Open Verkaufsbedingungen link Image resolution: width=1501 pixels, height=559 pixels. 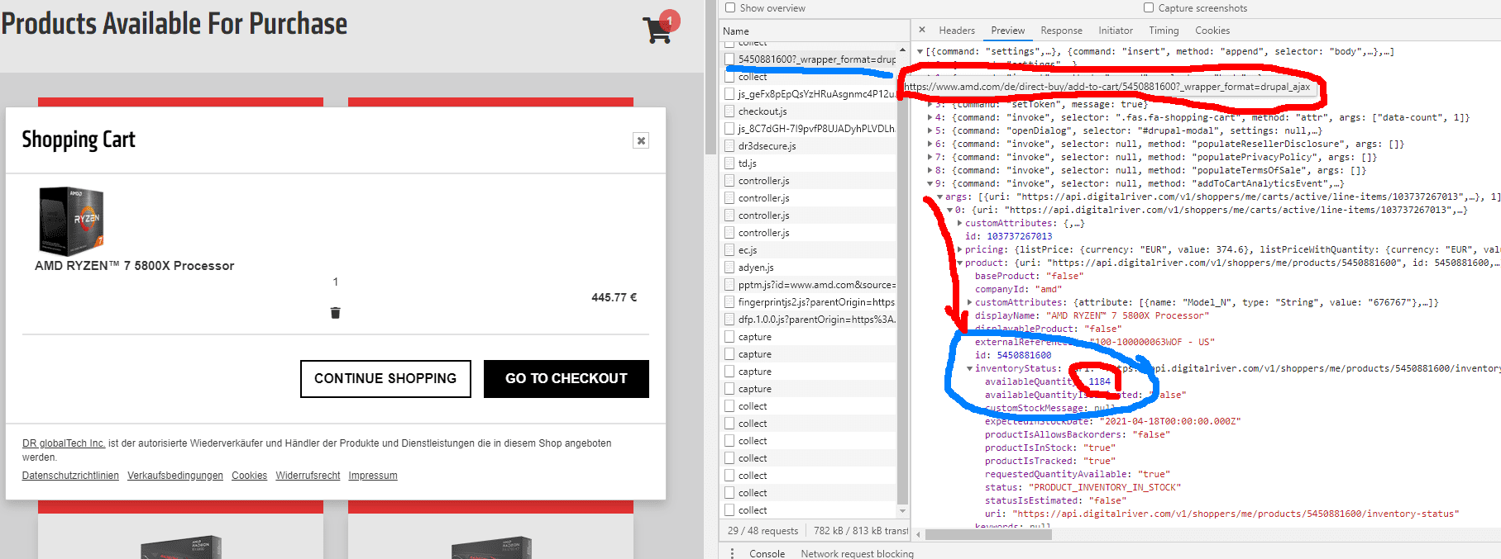175,476
